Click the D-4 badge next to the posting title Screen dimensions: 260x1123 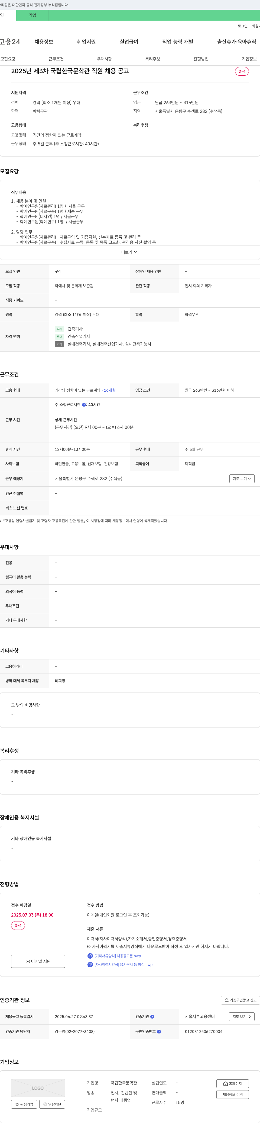[x=242, y=71]
